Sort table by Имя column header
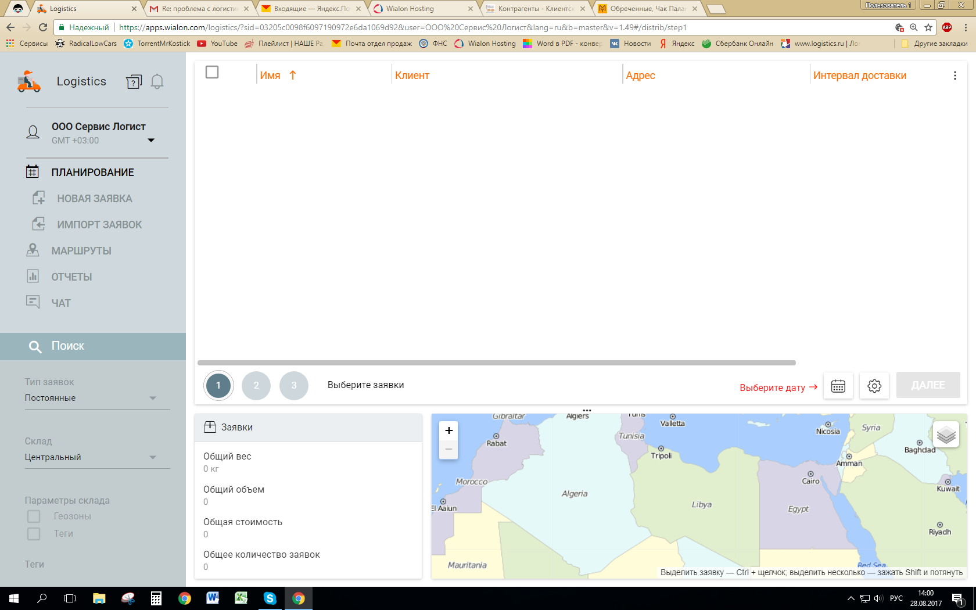This screenshot has width=976, height=610. tap(270, 76)
